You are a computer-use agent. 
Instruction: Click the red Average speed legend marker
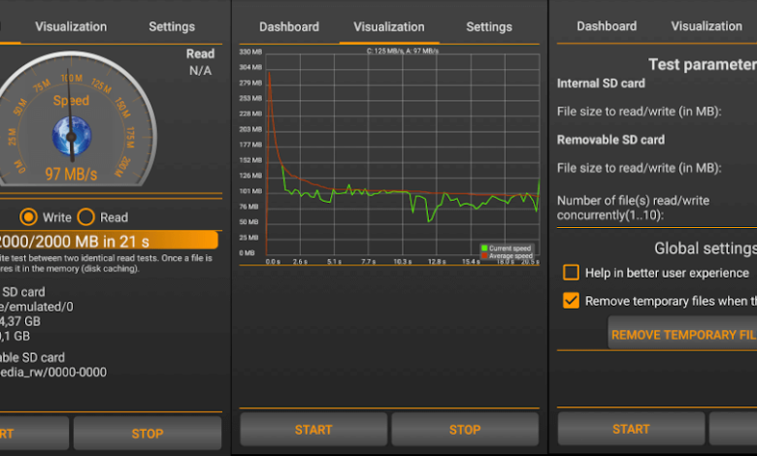click(x=483, y=255)
